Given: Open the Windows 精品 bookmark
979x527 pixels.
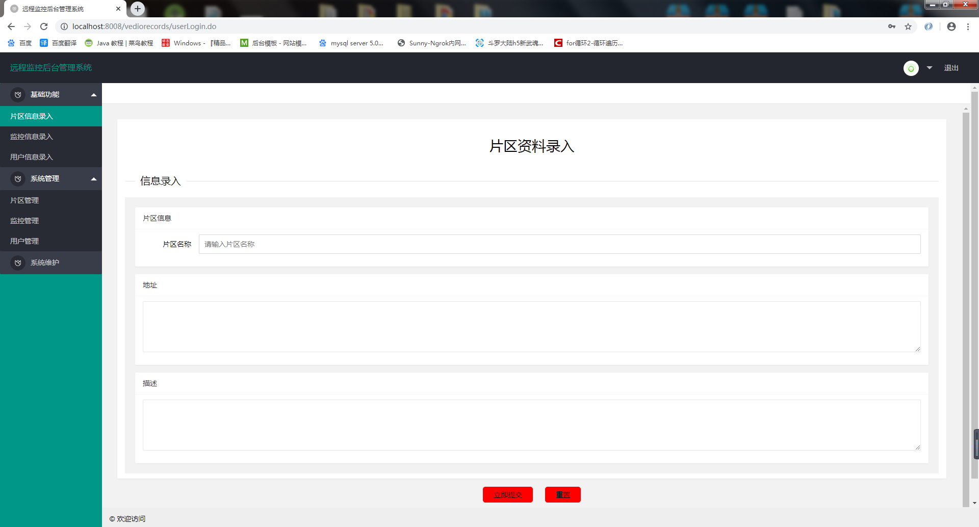Looking at the screenshot, I should [196, 43].
